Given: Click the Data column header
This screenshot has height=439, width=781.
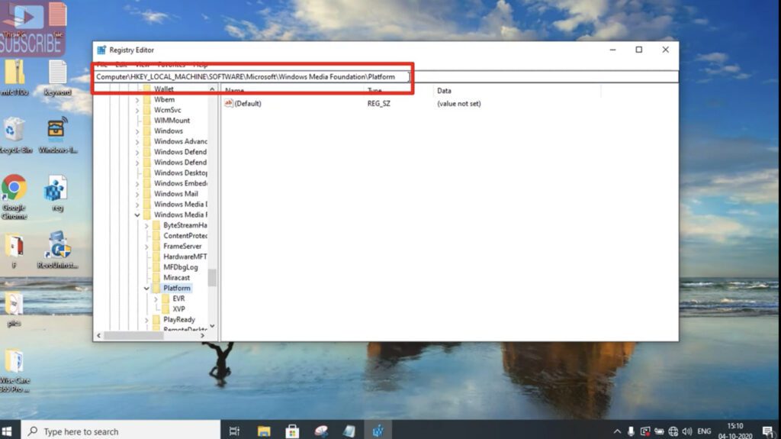Looking at the screenshot, I should 444,91.
